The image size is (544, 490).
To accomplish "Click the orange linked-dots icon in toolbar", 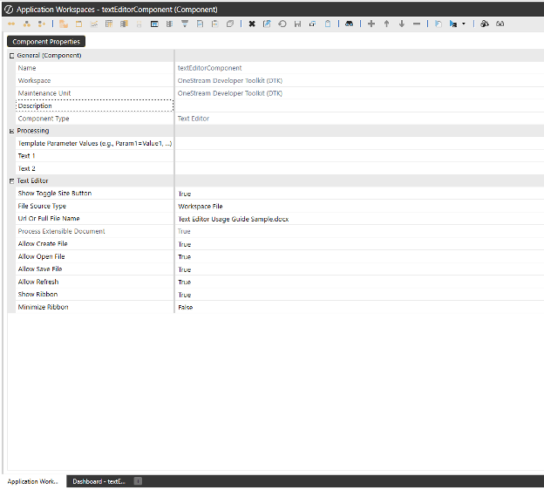I will point(11,24).
